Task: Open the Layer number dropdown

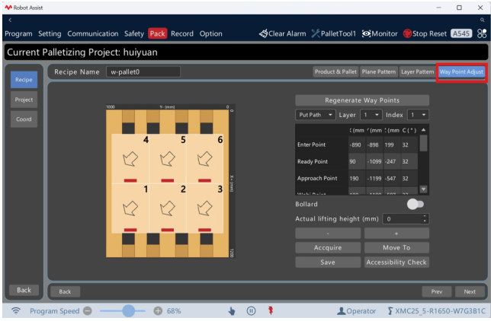Action: click(x=371, y=115)
